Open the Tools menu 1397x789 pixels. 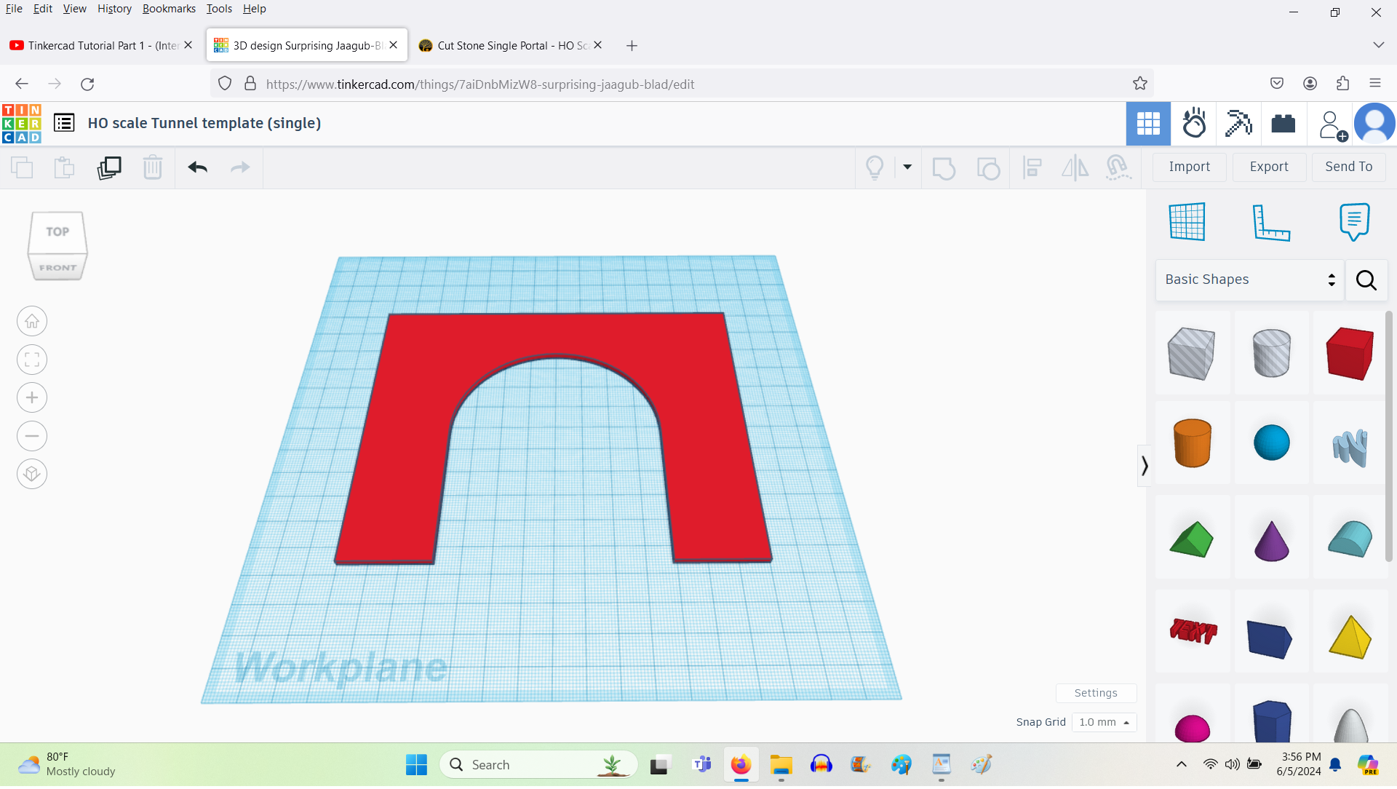pos(219,9)
